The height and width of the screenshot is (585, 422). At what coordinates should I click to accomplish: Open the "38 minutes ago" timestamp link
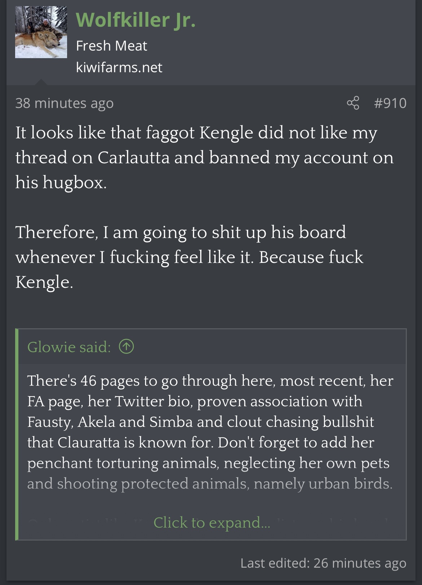coord(64,103)
